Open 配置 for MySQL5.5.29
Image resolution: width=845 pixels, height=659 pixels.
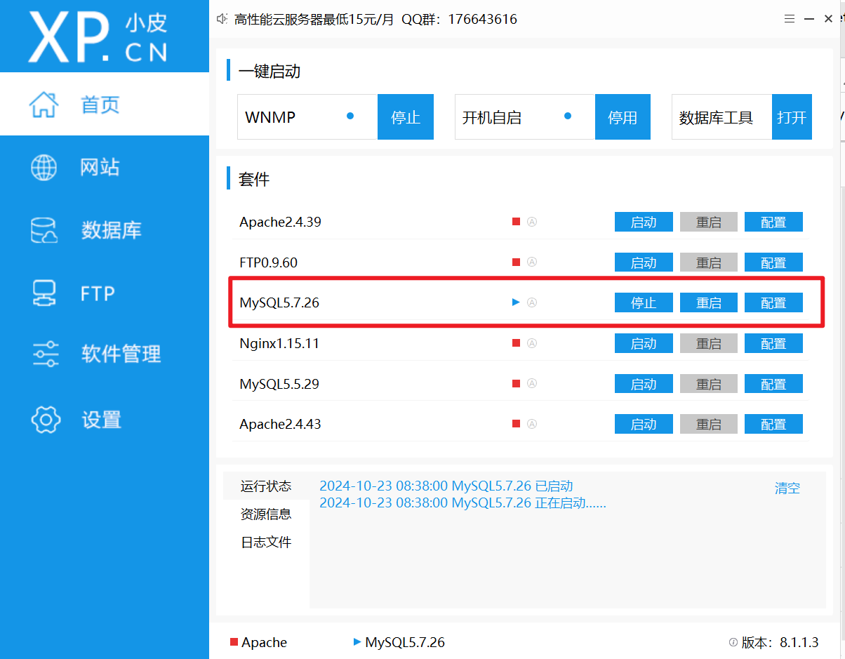[773, 384]
